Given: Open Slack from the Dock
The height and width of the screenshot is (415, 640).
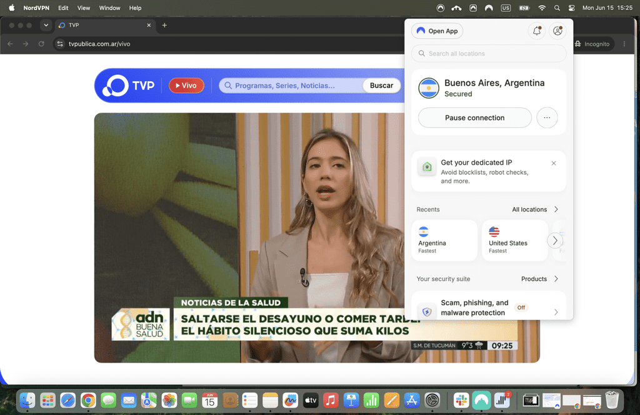Looking at the screenshot, I should click(x=461, y=401).
